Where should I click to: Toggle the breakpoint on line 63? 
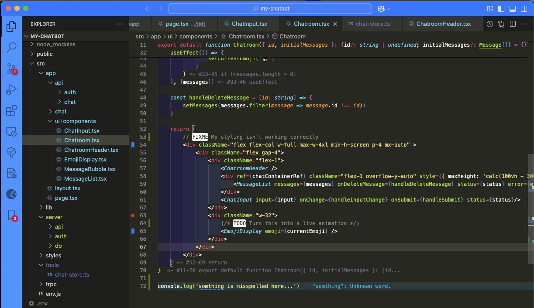point(133,216)
